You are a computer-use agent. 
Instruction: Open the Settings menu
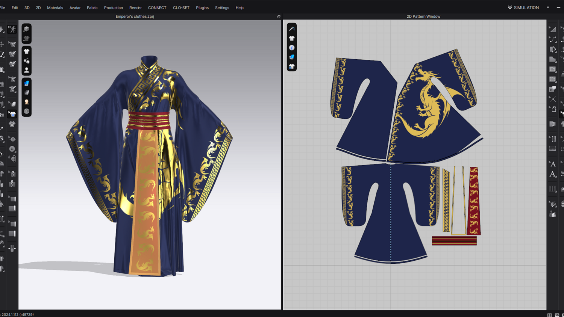pyautogui.click(x=222, y=8)
